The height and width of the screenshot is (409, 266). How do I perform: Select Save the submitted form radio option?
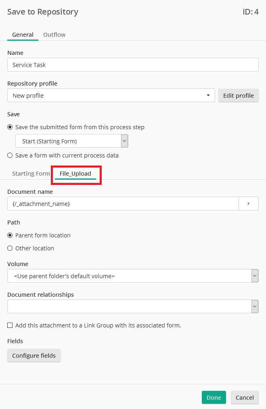tap(10, 127)
